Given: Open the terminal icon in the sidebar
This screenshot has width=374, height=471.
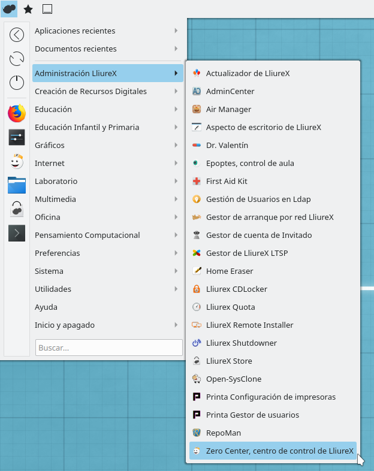Looking at the screenshot, I should tap(17, 233).
